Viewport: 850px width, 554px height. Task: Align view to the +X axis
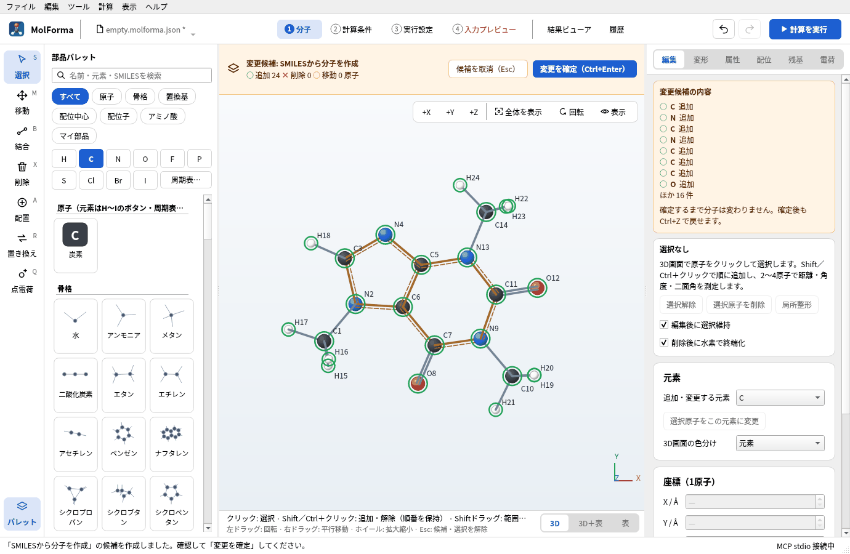426,112
